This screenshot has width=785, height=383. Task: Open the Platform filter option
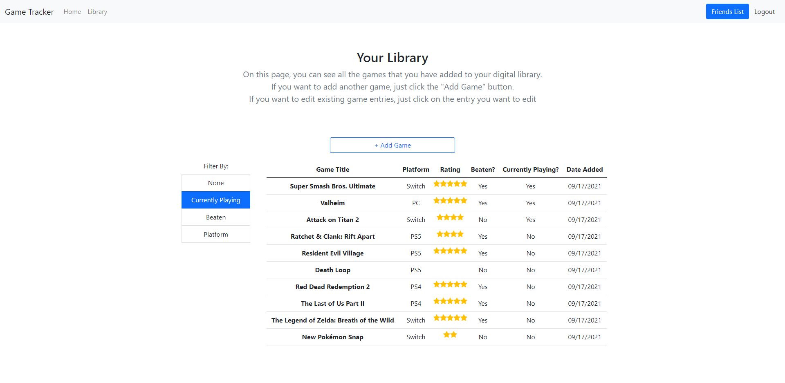(x=216, y=235)
